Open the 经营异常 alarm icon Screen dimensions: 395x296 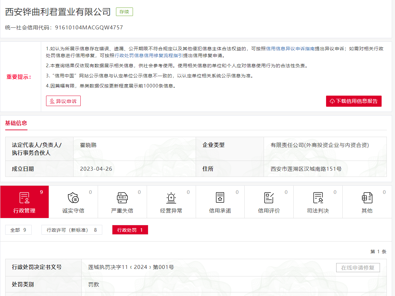point(171,198)
